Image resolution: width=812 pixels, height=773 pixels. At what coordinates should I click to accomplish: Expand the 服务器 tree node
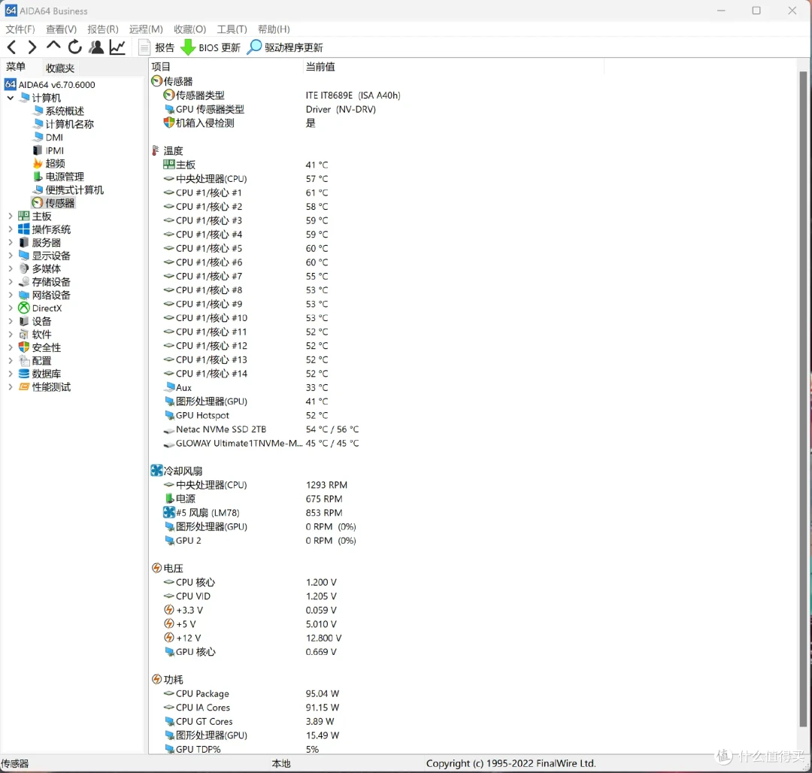click(x=10, y=242)
